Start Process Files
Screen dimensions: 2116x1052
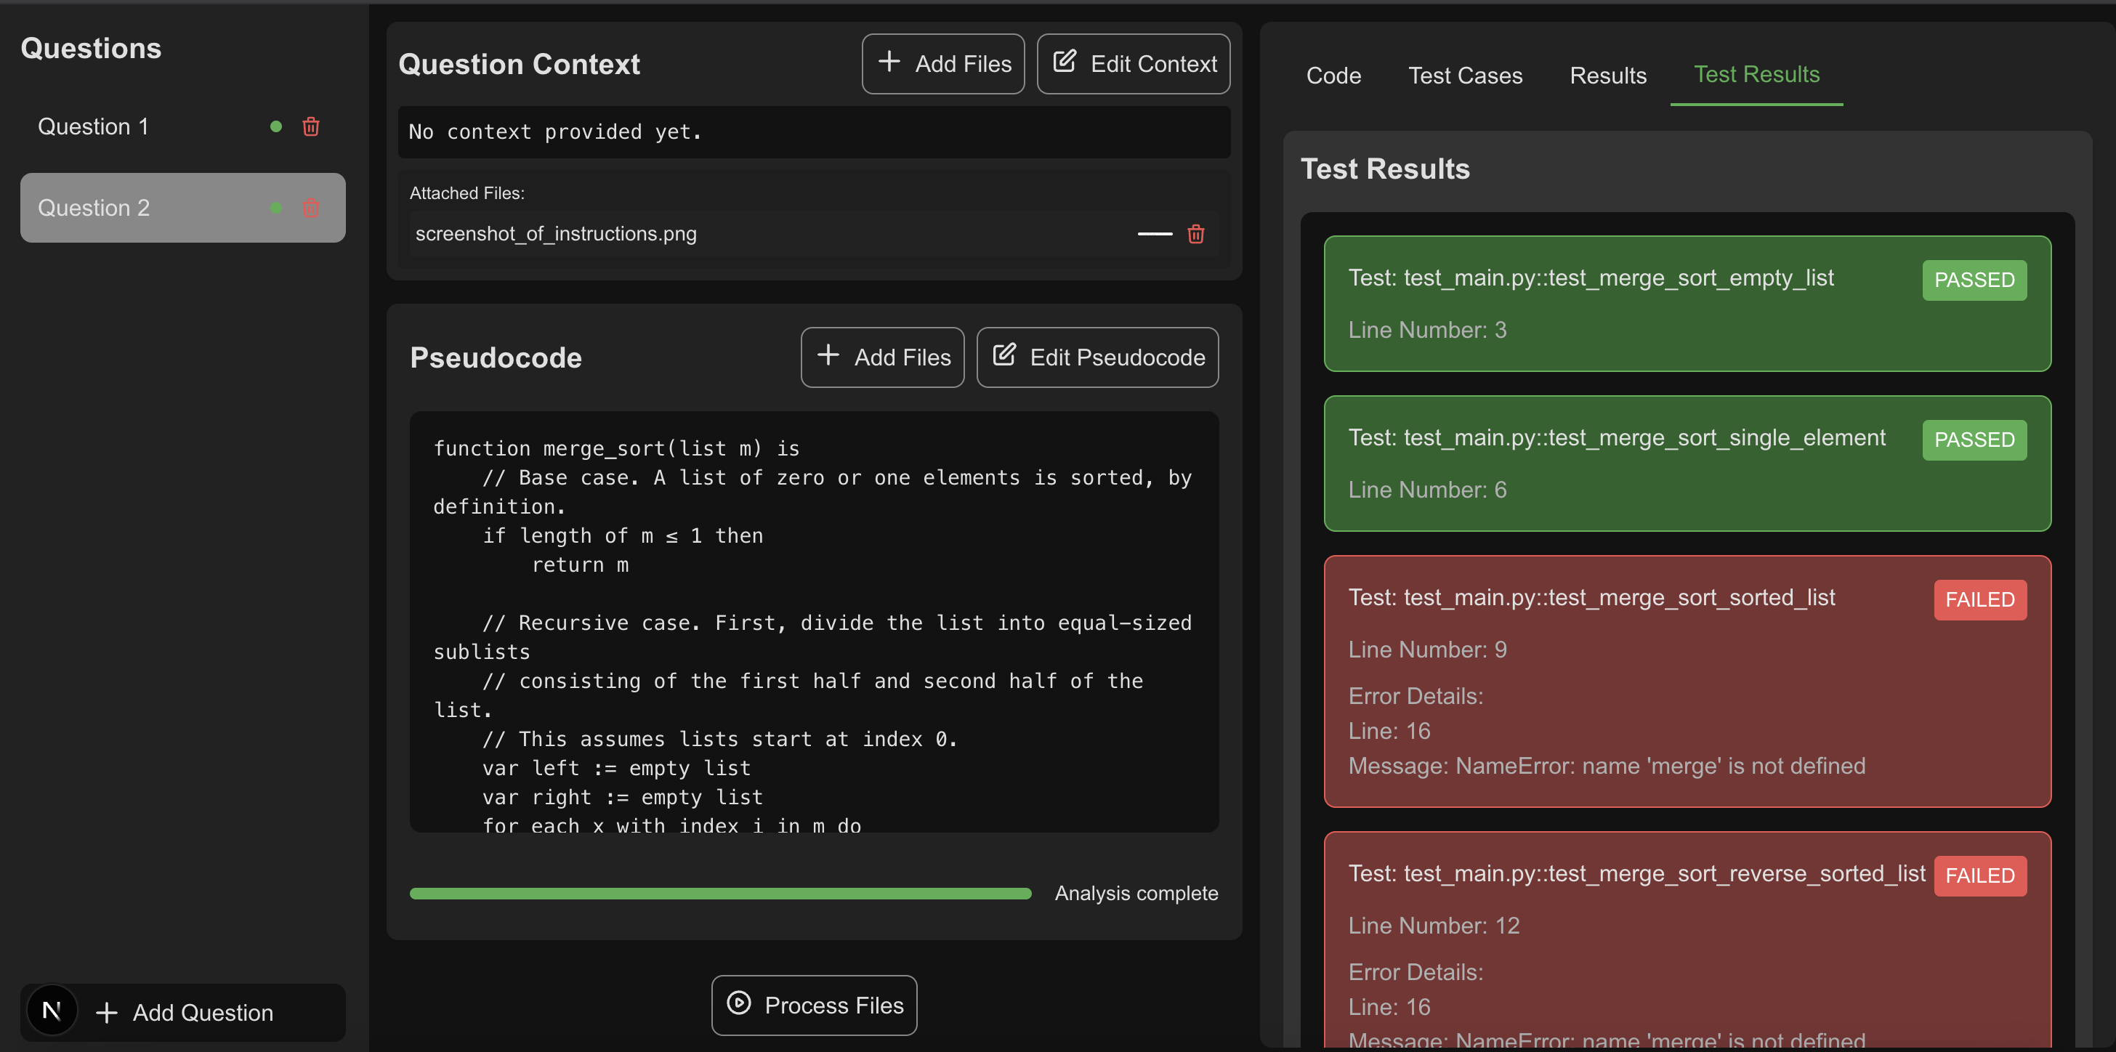(x=813, y=1006)
